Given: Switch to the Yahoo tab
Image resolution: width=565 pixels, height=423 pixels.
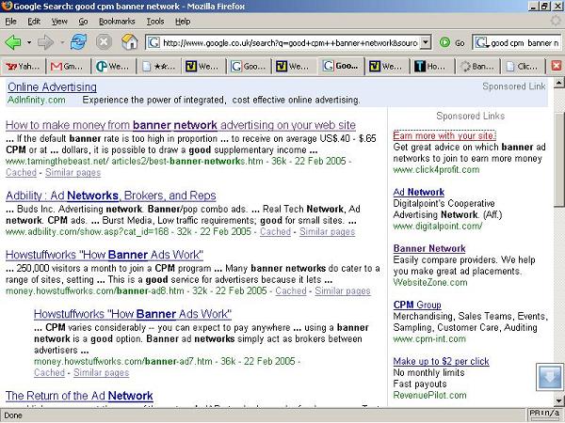Looking at the screenshot, I should click(x=23, y=66).
